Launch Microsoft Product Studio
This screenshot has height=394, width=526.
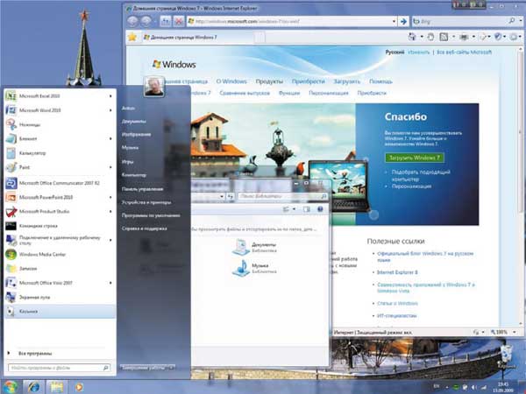59,211
